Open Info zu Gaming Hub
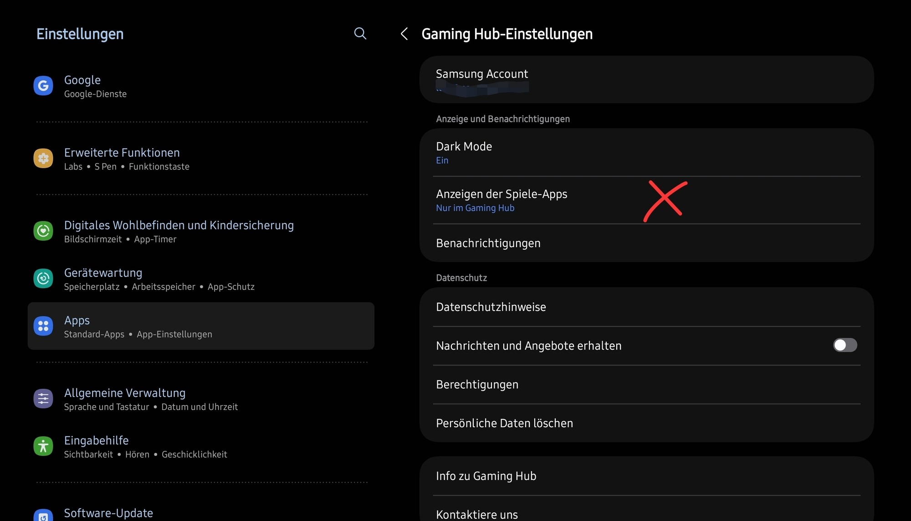The height and width of the screenshot is (521, 911). [486, 476]
